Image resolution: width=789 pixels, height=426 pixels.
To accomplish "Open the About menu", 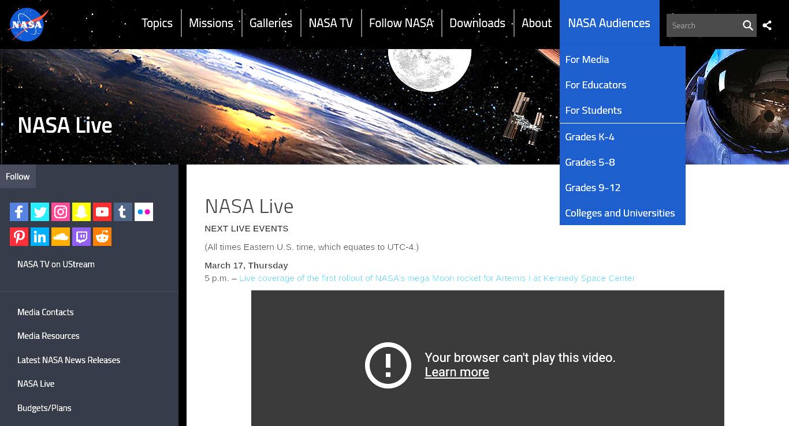I will (x=537, y=23).
